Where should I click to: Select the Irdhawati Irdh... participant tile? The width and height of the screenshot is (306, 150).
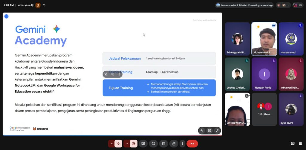pos(291,74)
